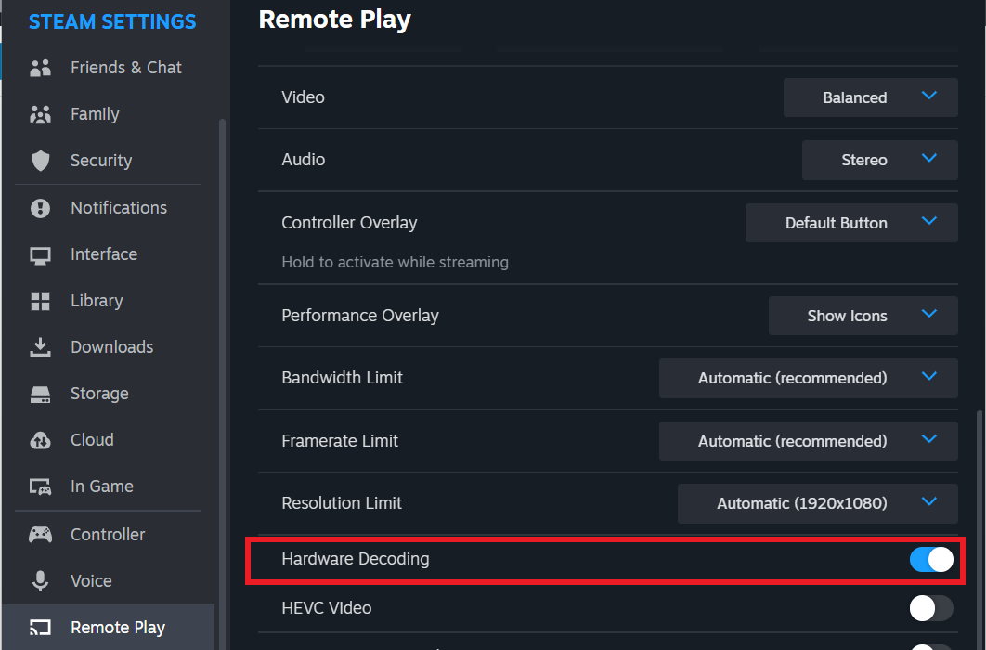The height and width of the screenshot is (650, 986).
Task: Open the Video quality dropdown
Action: tap(869, 97)
